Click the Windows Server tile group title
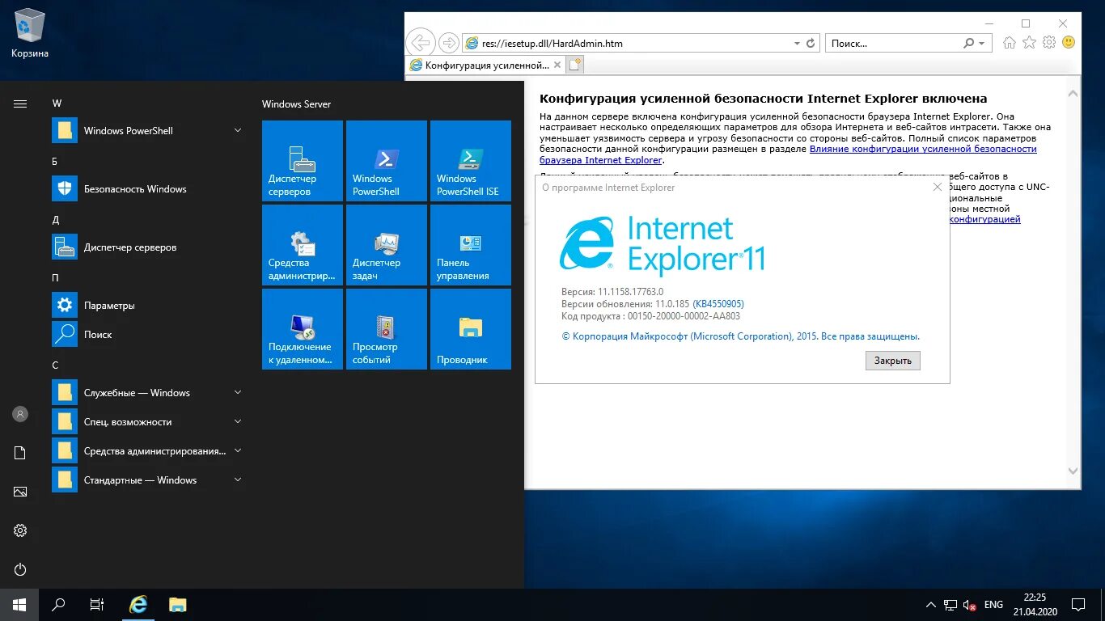Image resolution: width=1105 pixels, height=621 pixels. [296, 104]
